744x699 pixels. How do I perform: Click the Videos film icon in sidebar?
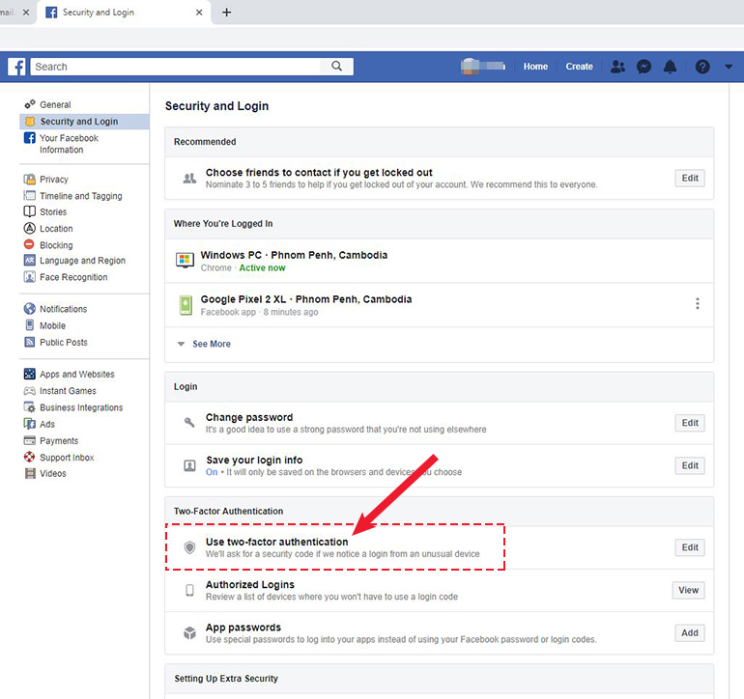pos(30,473)
